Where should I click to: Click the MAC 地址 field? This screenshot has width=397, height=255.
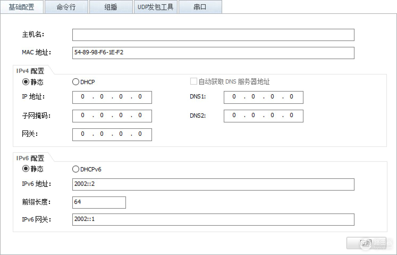[x=213, y=53]
